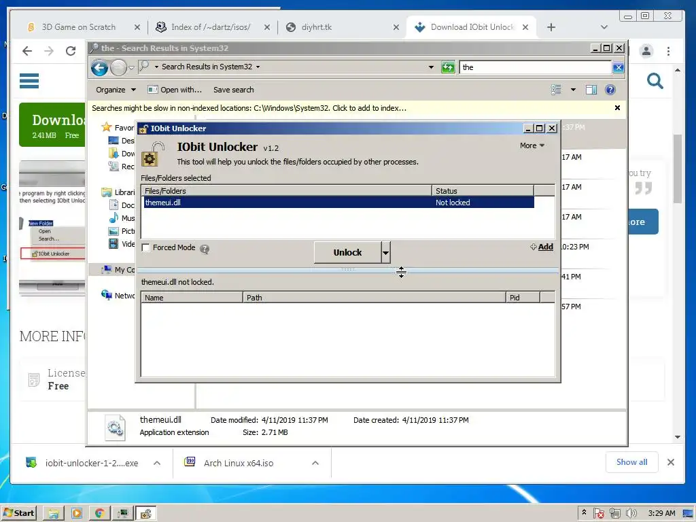Image resolution: width=696 pixels, height=522 pixels.
Task: Click the Explorer refresh icon
Action: (448, 67)
